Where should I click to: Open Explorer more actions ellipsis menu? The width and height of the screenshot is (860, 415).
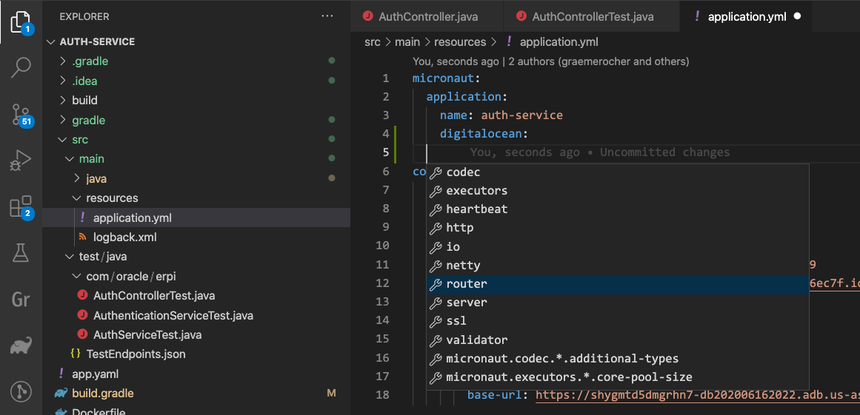click(x=327, y=16)
